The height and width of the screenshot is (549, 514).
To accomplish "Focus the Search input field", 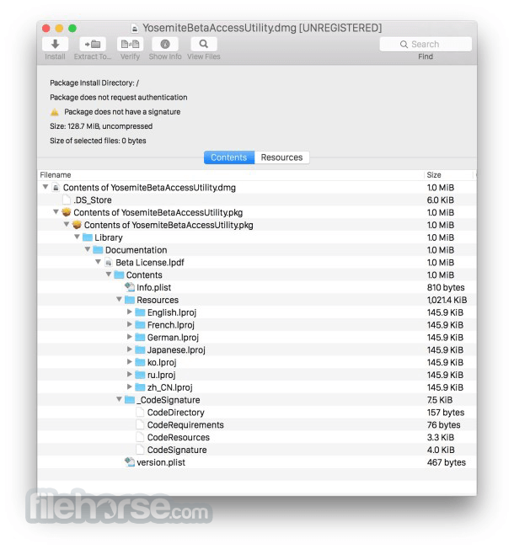I will point(426,45).
